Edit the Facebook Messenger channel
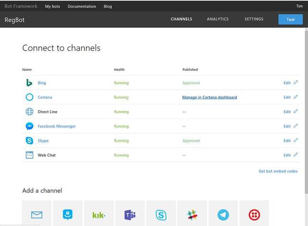The height and width of the screenshot is (226, 308). click(287, 126)
